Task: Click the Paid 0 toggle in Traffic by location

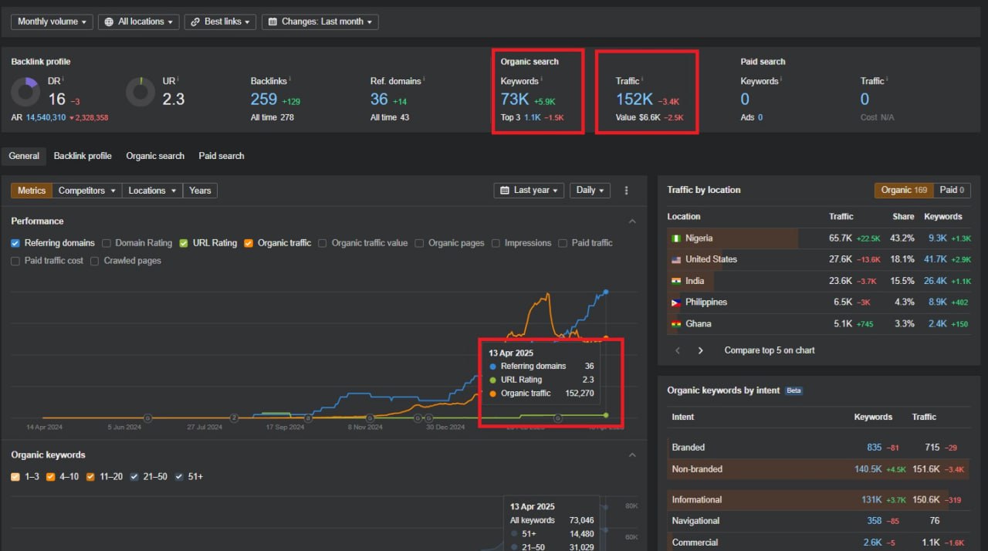Action: pyautogui.click(x=952, y=190)
